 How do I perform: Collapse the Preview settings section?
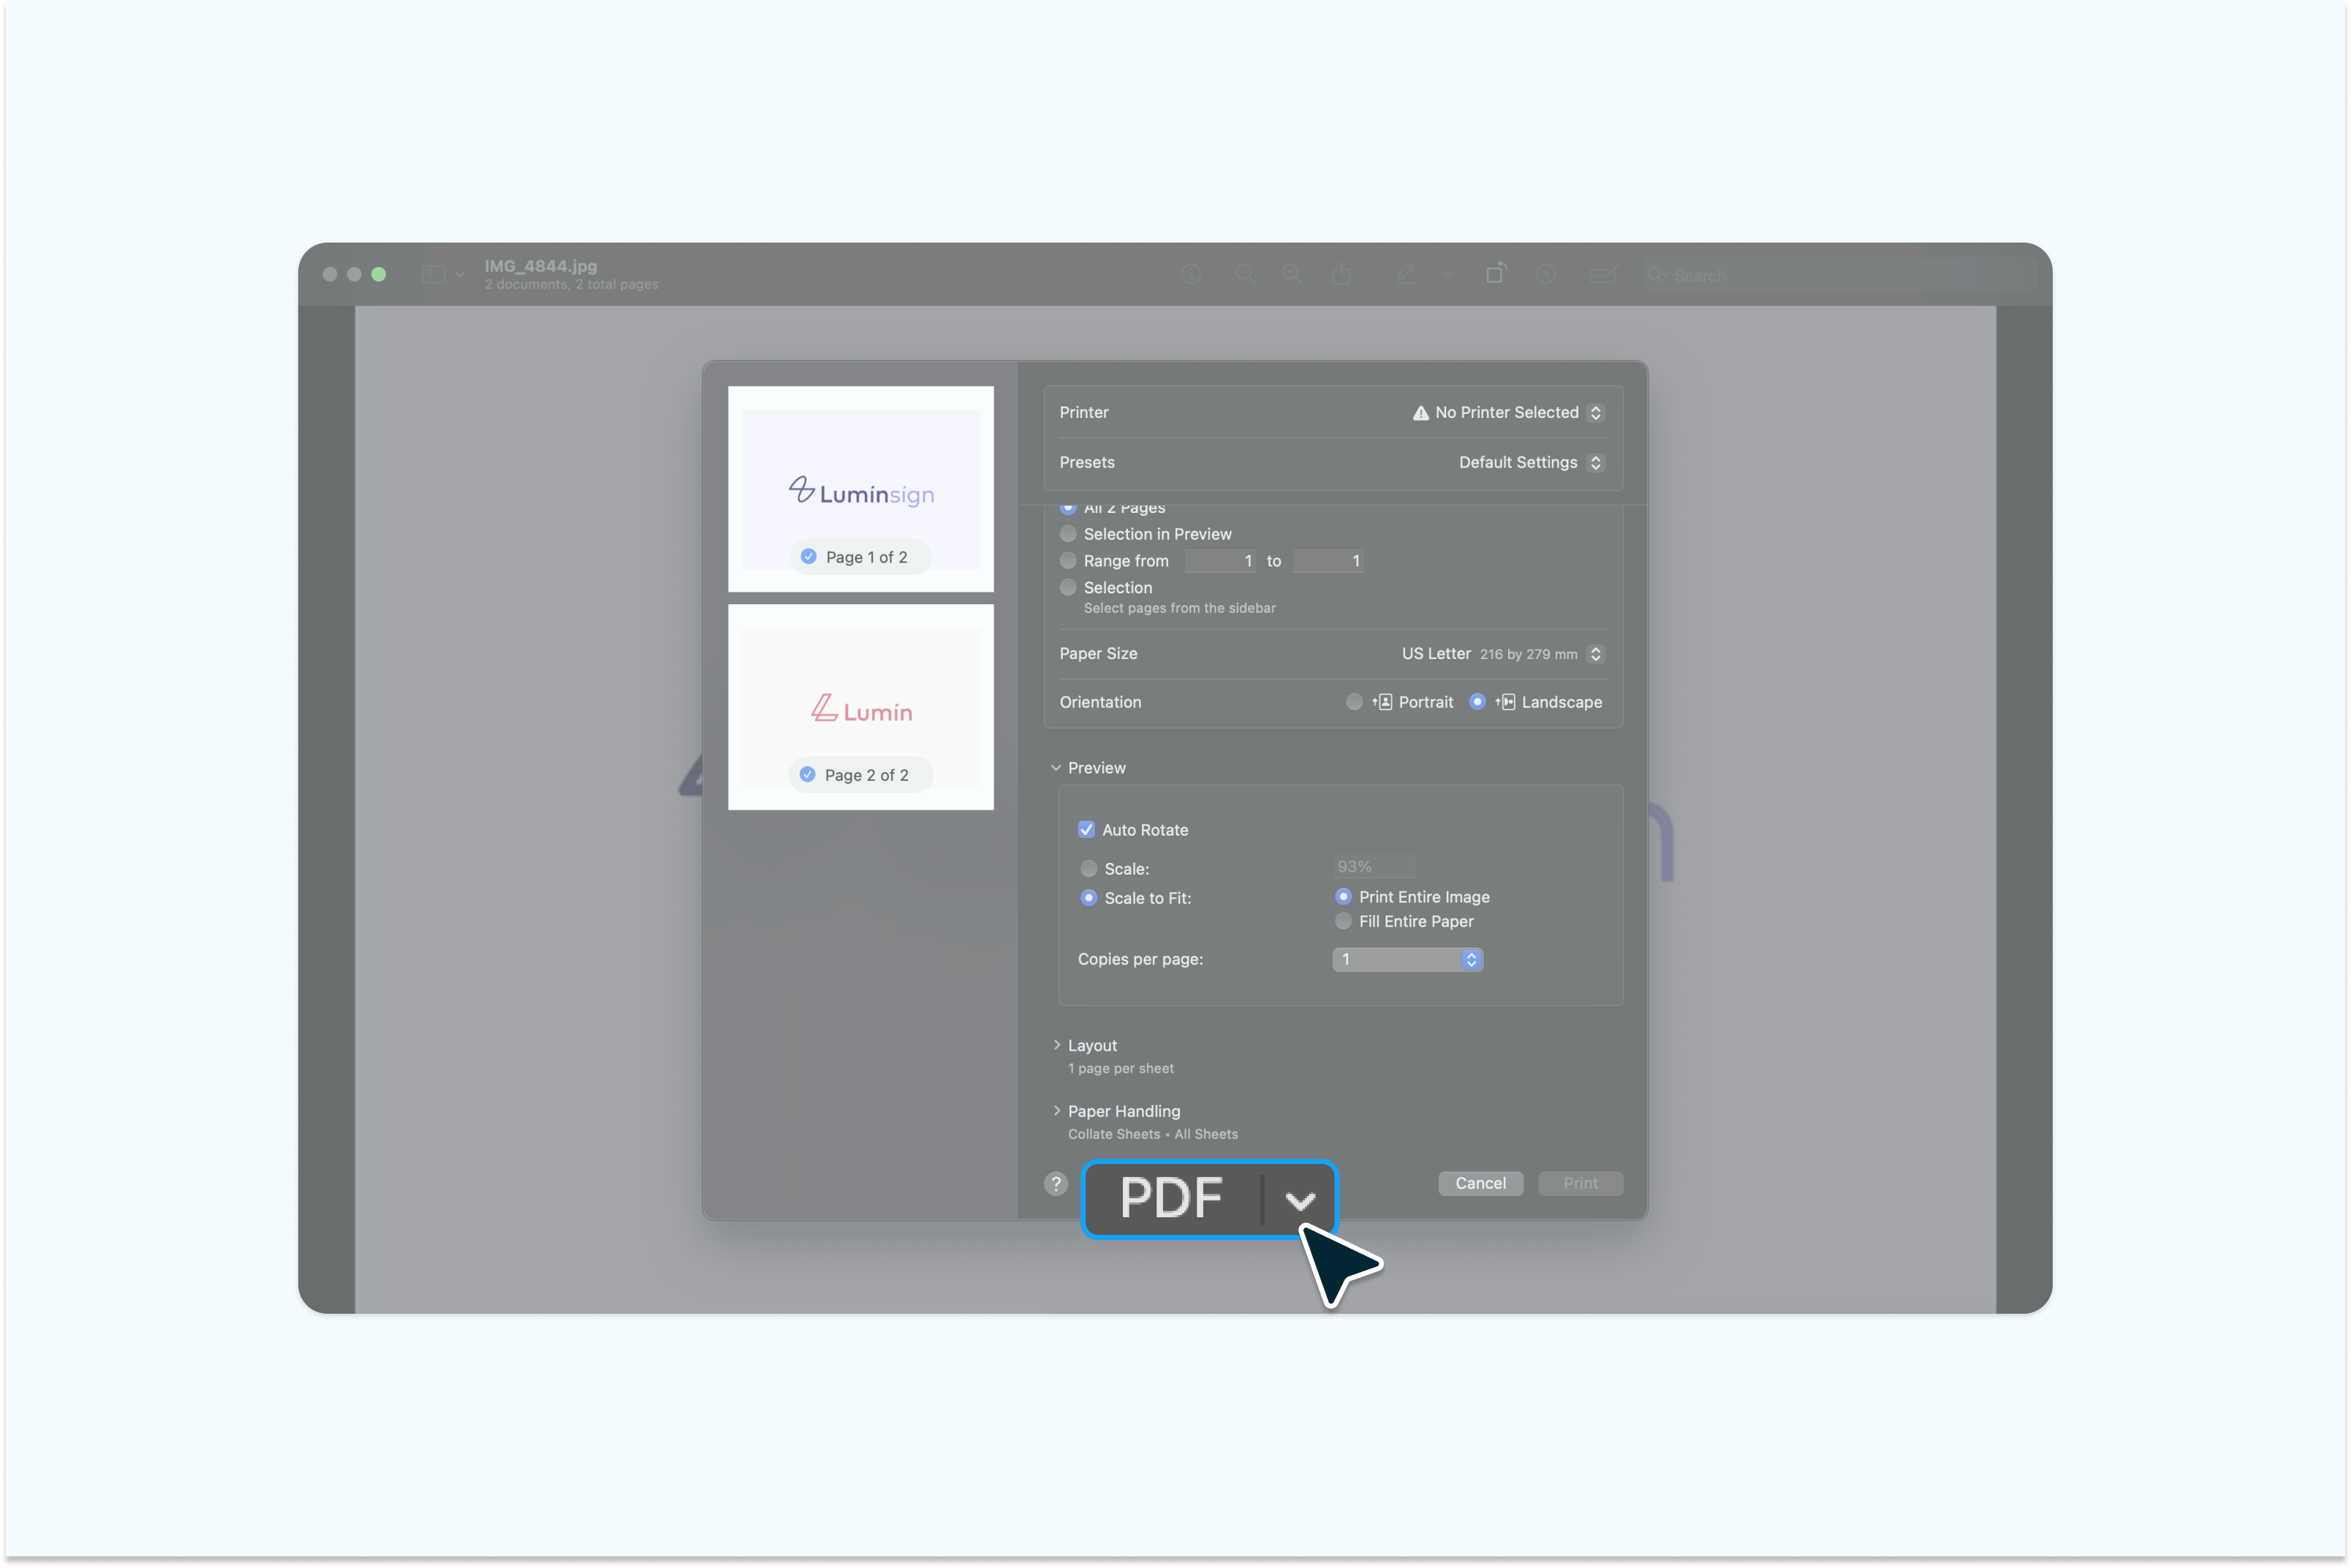[x=1056, y=767]
